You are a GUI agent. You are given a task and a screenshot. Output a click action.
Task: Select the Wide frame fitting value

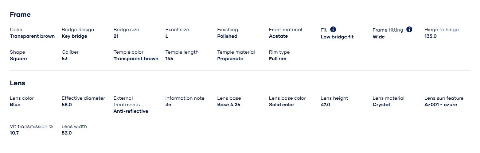[379, 37]
